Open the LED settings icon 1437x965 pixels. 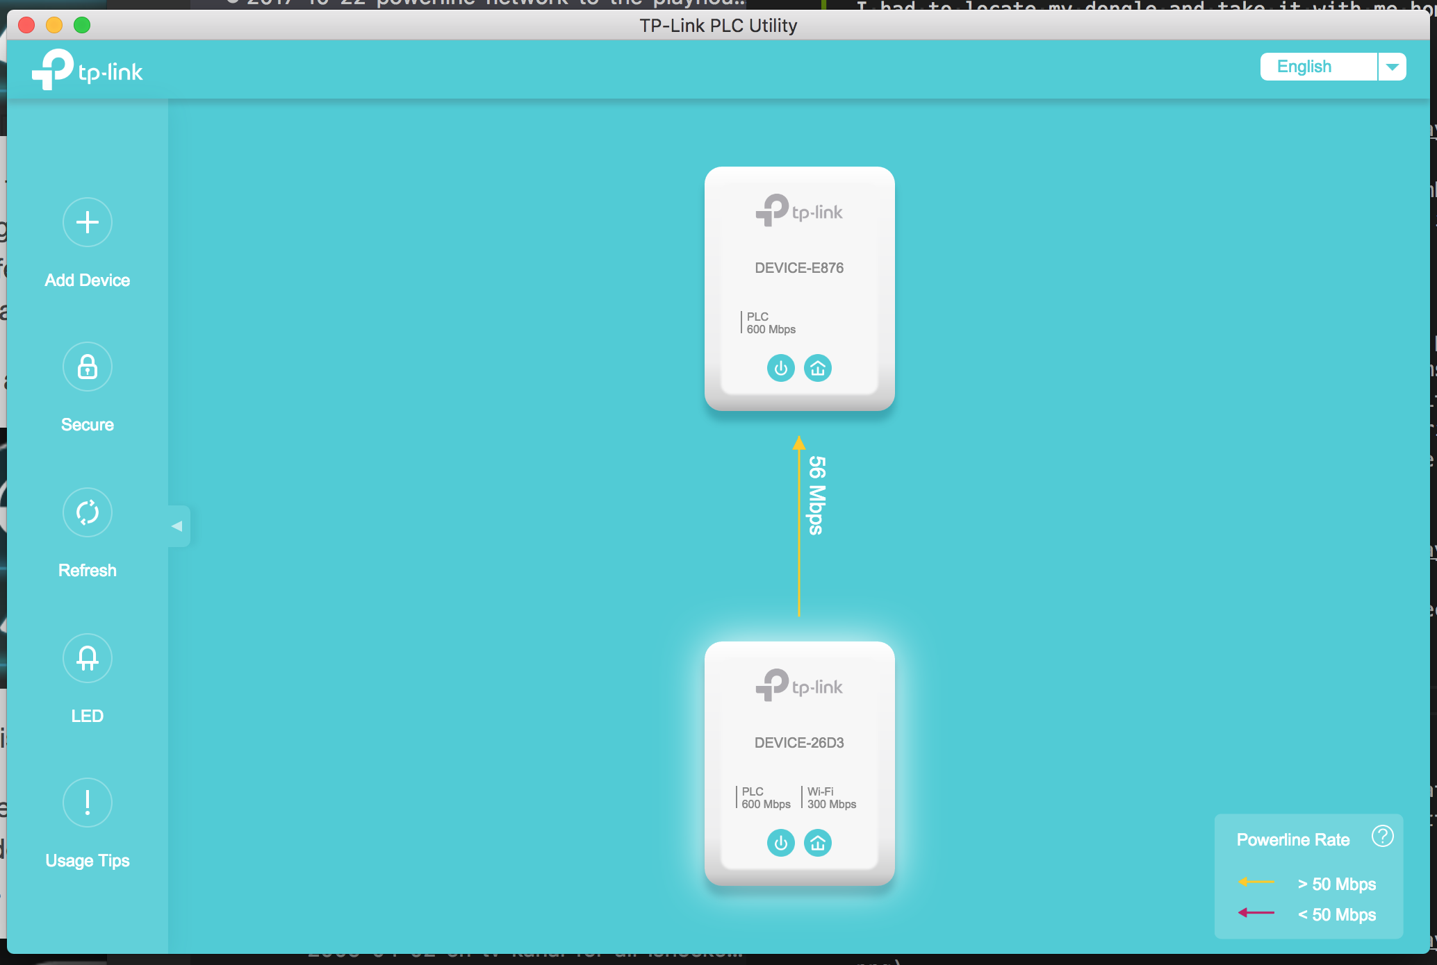[88, 657]
